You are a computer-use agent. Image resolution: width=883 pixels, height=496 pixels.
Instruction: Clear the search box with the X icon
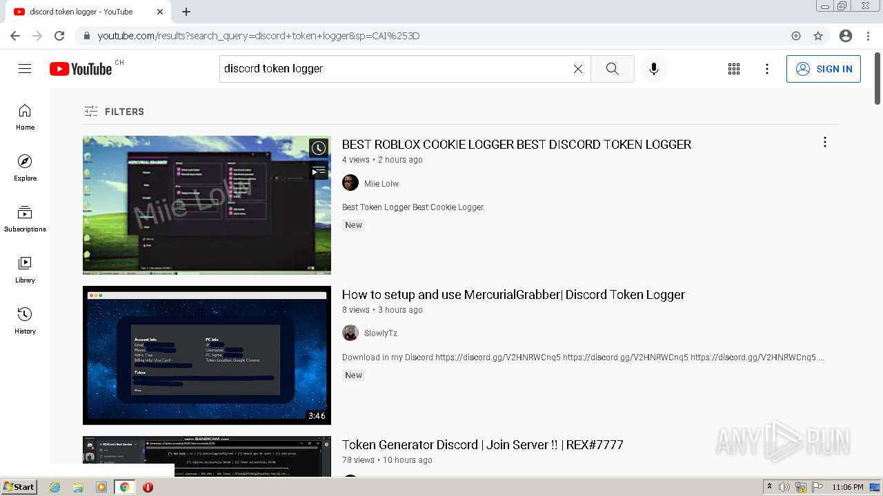click(578, 69)
